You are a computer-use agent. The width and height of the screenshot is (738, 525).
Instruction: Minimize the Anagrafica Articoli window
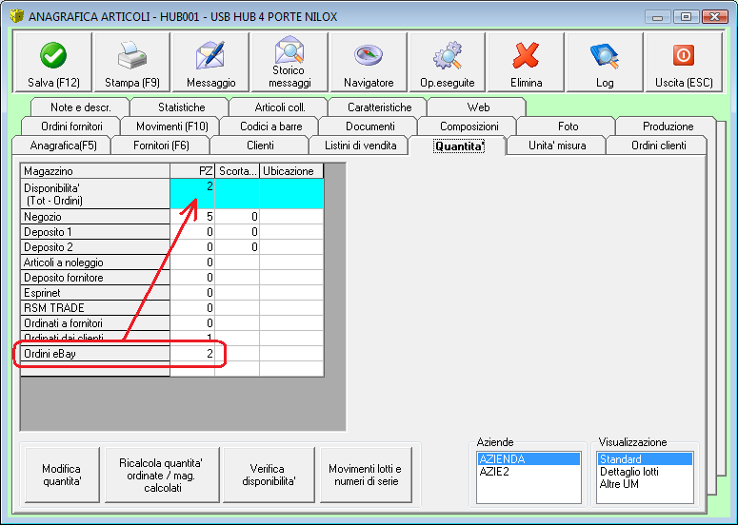point(657,17)
